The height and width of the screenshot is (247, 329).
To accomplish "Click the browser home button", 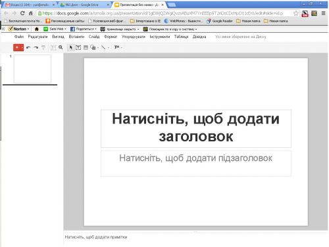I will point(31,13).
